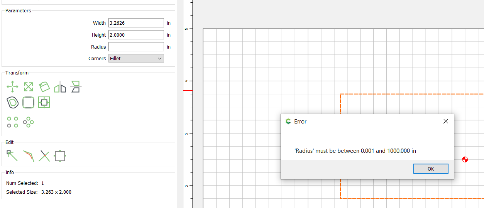Open the Linear Array tool
484x208 pixels.
tap(12, 122)
